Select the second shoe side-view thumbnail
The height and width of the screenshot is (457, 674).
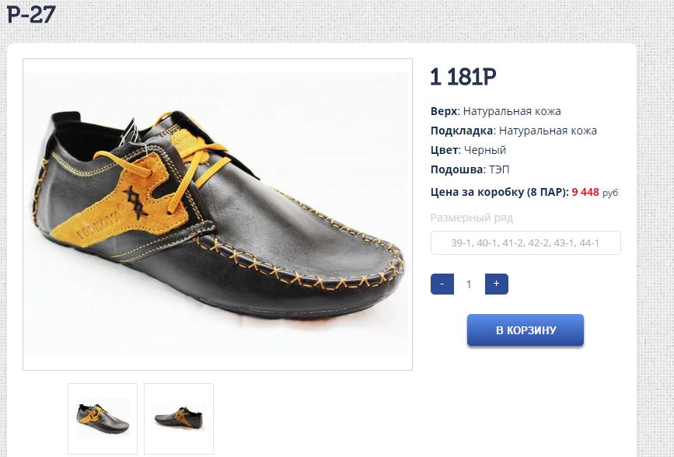click(179, 418)
